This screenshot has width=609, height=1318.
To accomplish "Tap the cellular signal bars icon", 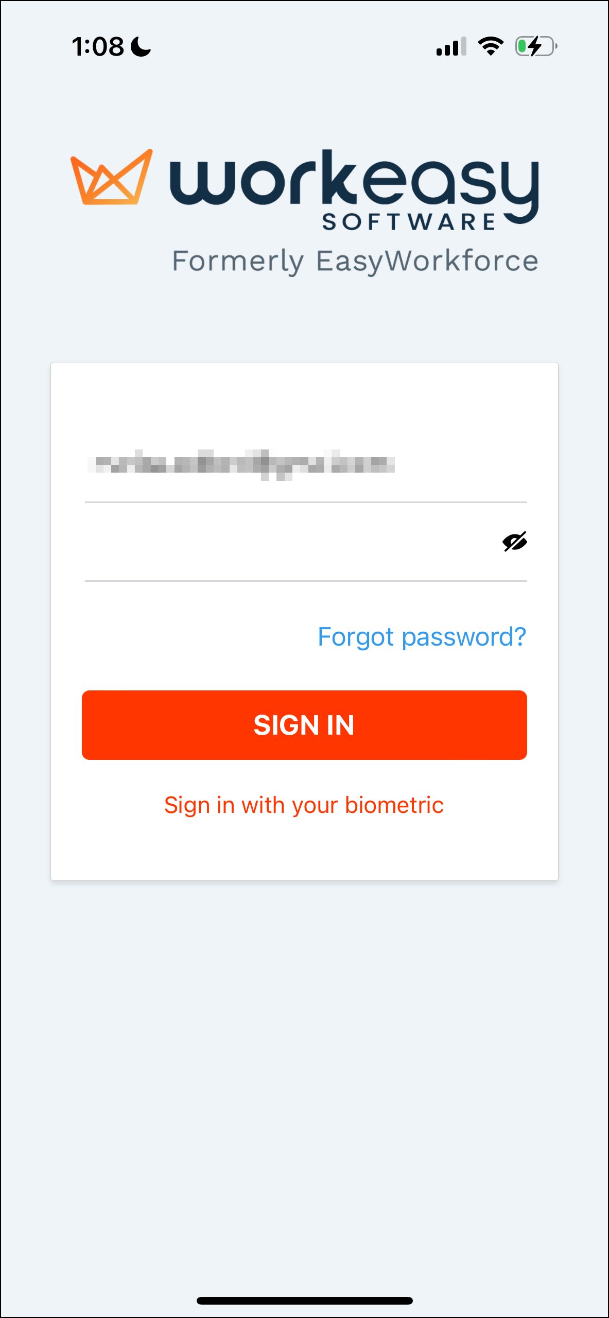I will (x=451, y=46).
